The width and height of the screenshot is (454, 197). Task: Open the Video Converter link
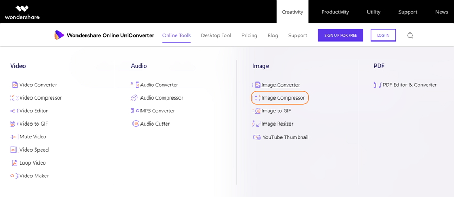coord(38,85)
